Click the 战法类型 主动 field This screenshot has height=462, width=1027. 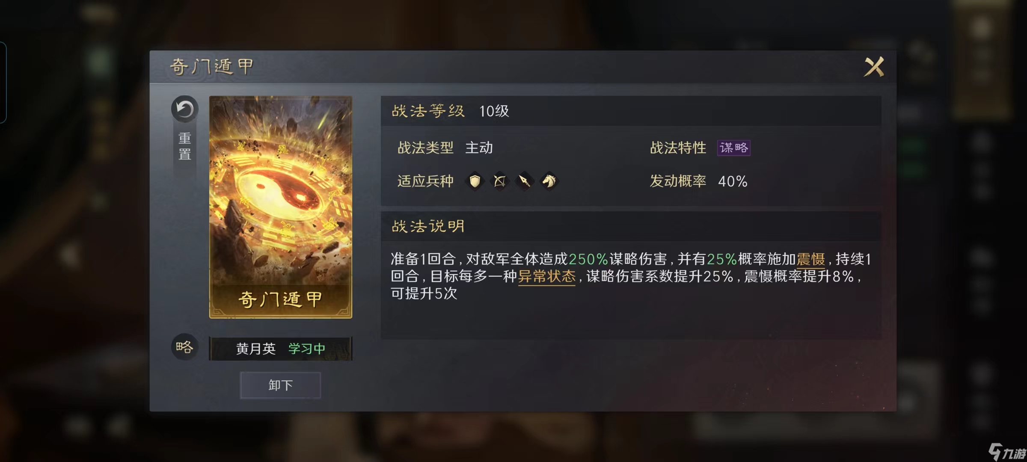pos(445,148)
